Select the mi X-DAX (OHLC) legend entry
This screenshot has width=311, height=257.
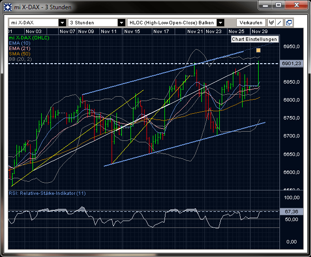[29, 38]
